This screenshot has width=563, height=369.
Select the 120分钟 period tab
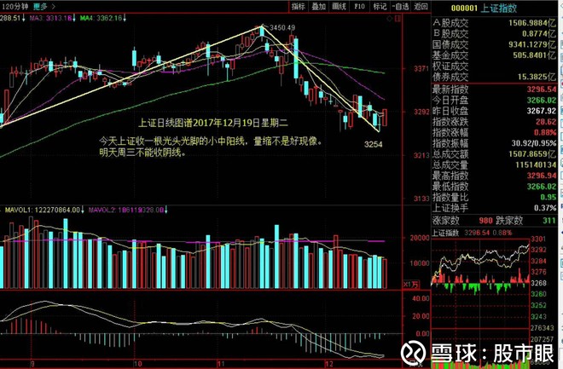[x=15, y=7]
